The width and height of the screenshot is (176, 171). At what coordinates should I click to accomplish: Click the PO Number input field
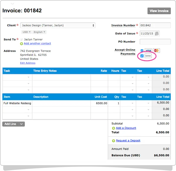point(155,42)
